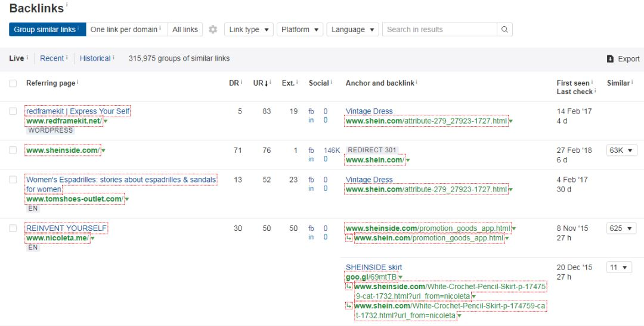Expand the 63K similar links dropdown
644x326 pixels.
(621, 151)
